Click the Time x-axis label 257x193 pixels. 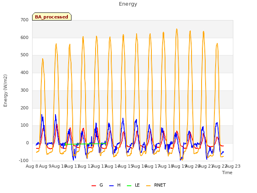227,172
